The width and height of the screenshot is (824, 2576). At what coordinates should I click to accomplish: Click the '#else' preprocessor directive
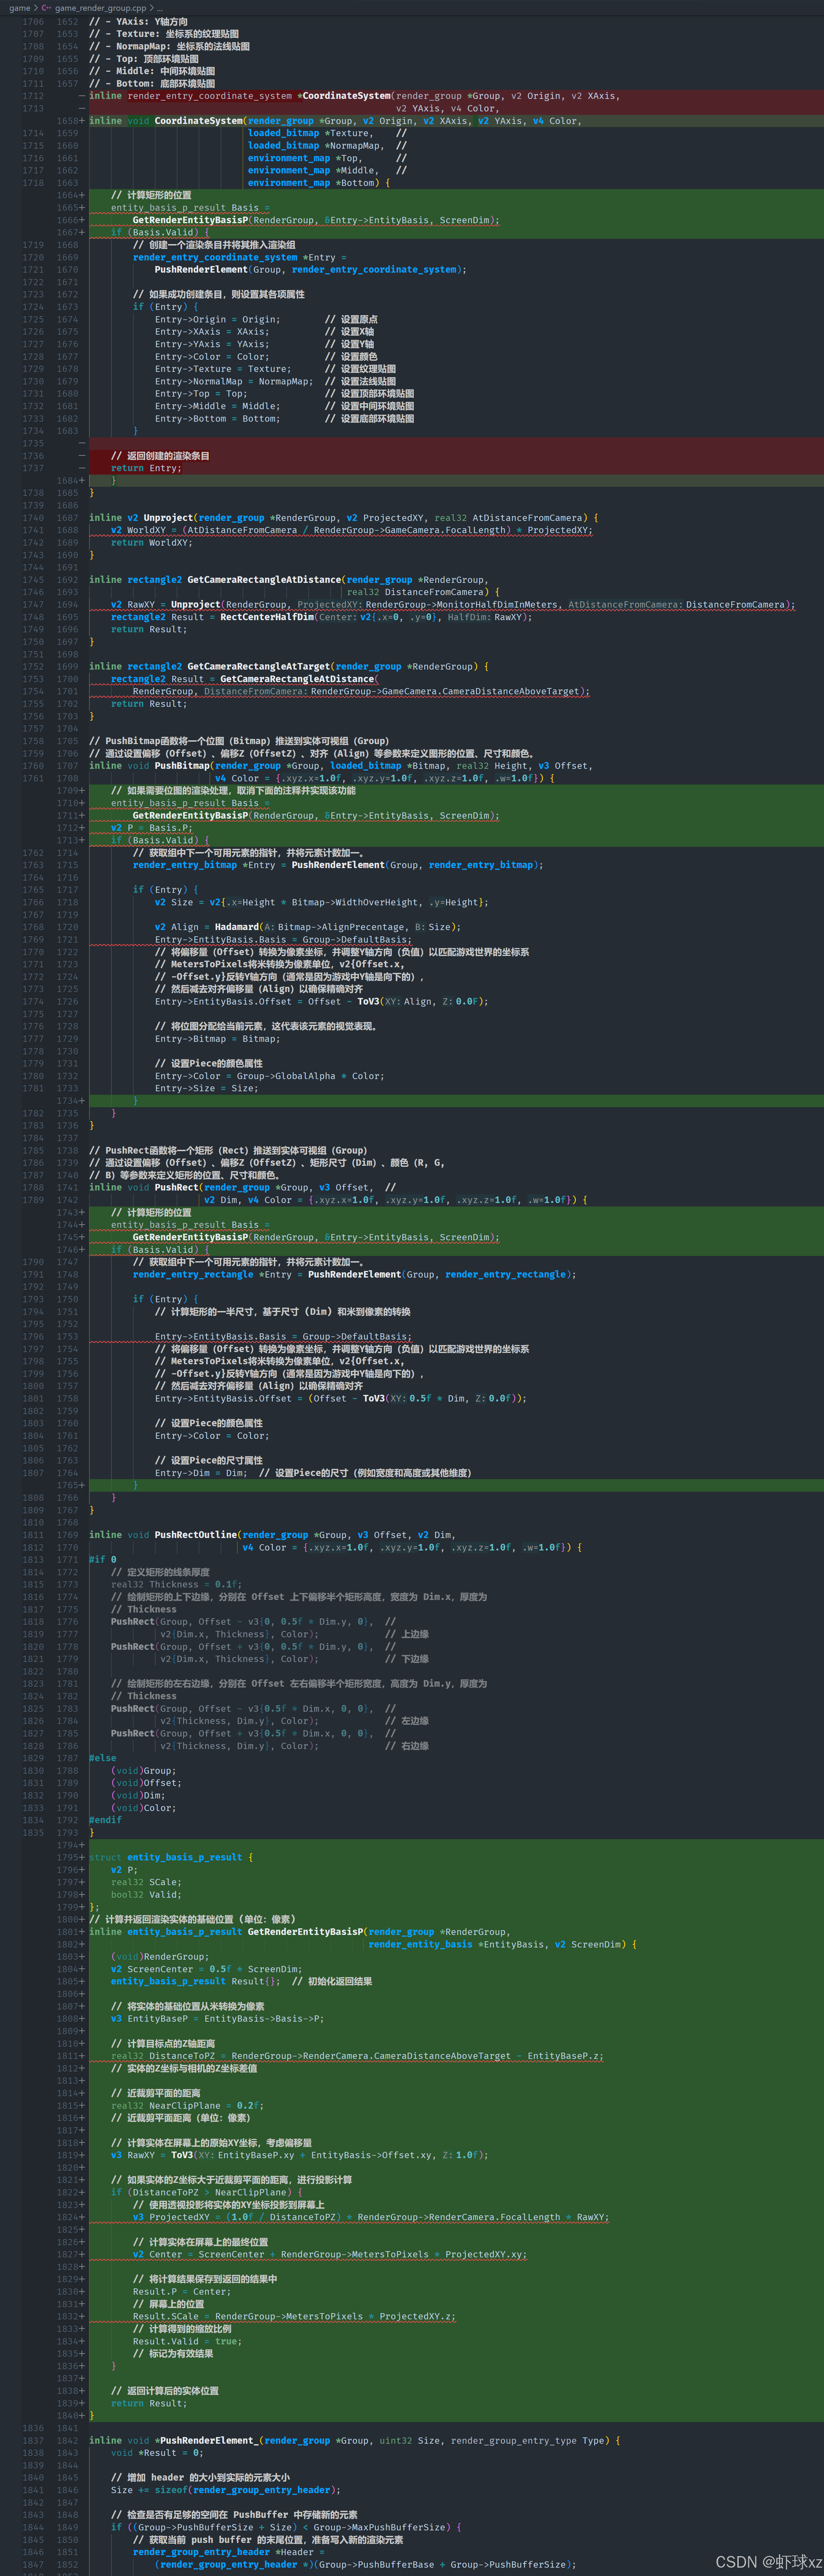pyautogui.click(x=103, y=1758)
